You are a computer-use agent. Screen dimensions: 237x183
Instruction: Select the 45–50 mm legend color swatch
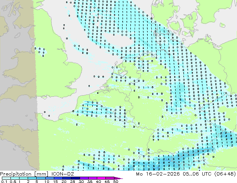click(x=110, y=178)
